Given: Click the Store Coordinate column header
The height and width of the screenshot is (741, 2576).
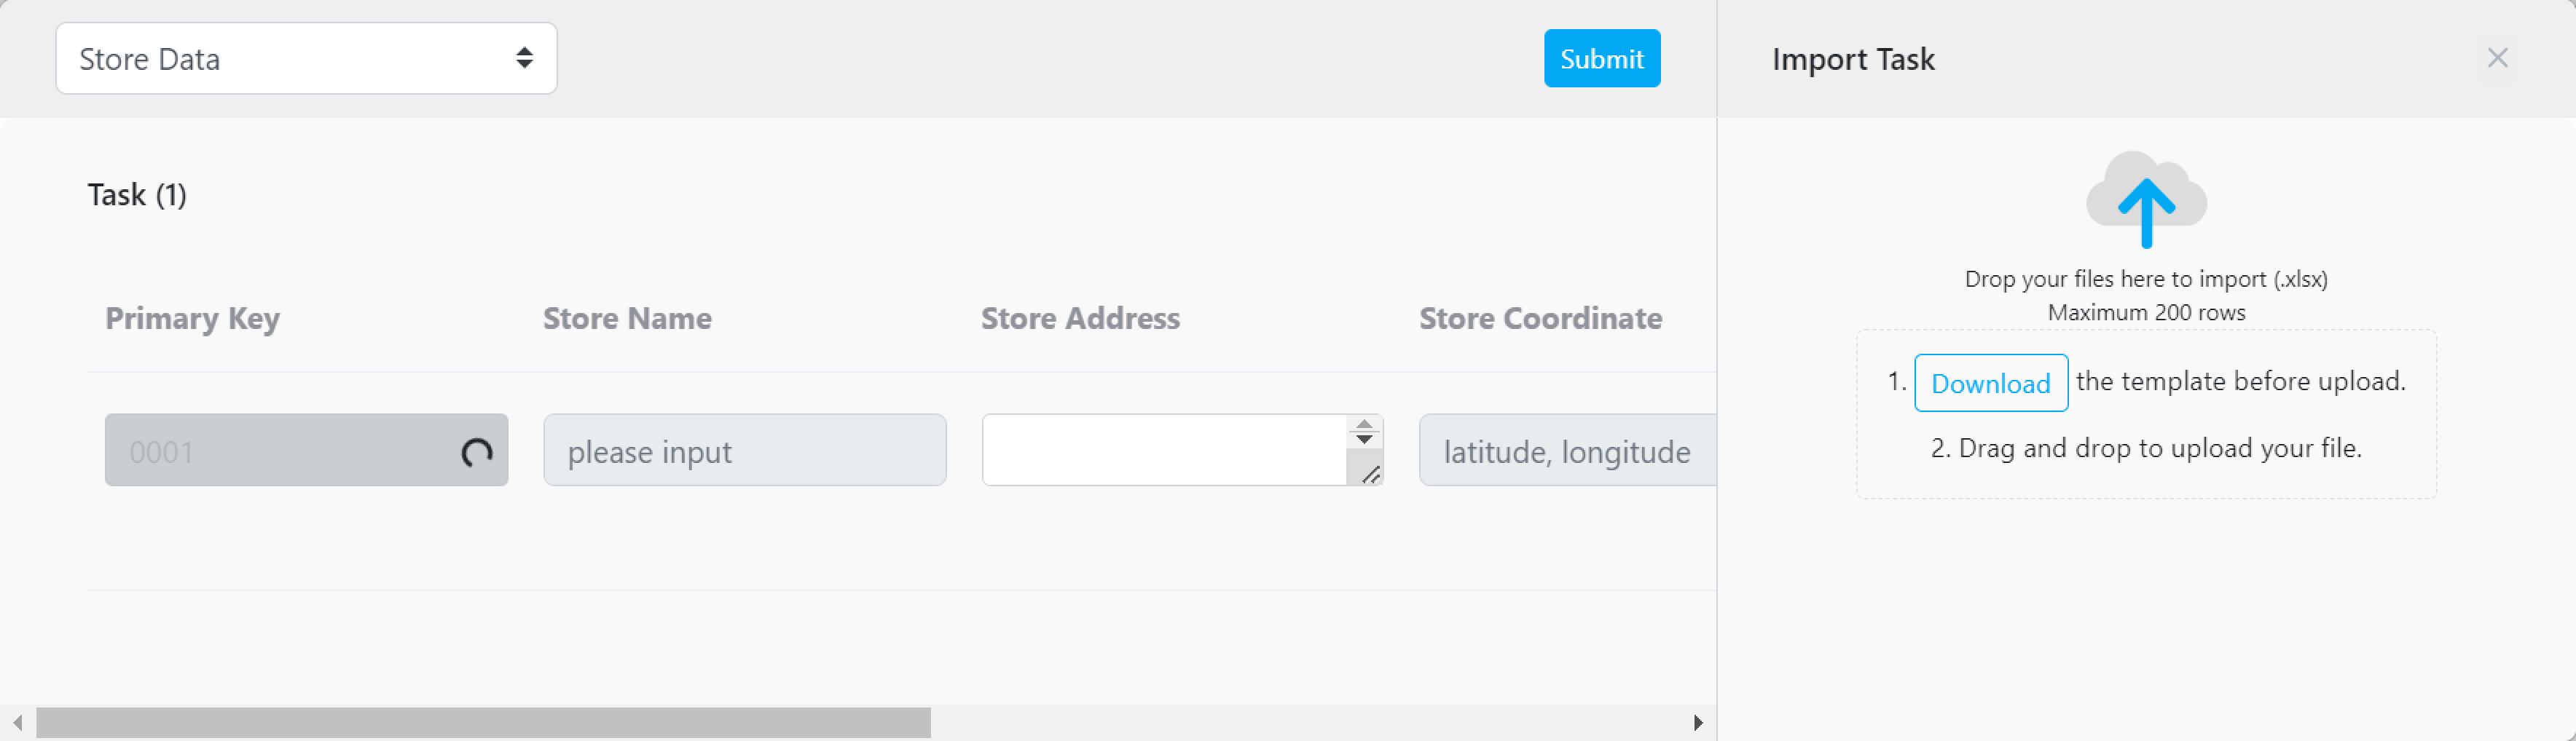Looking at the screenshot, I should (1540, 319).
